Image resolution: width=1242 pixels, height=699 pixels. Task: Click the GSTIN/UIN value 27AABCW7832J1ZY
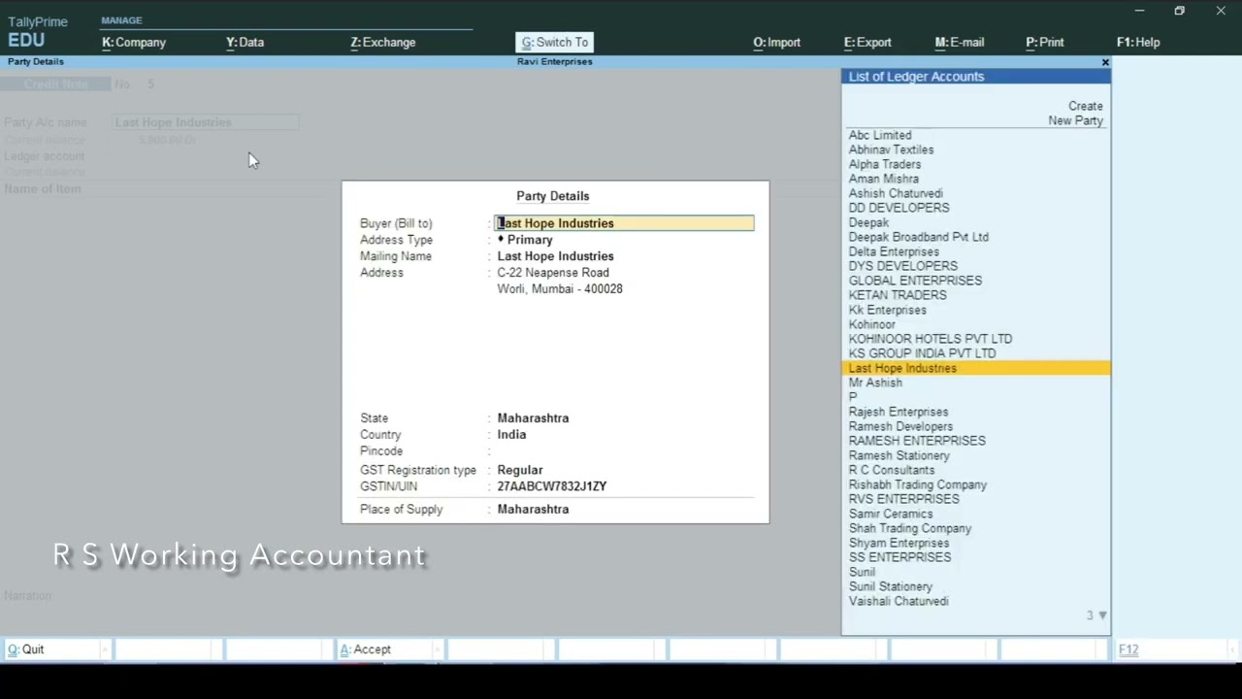point(552,486)
